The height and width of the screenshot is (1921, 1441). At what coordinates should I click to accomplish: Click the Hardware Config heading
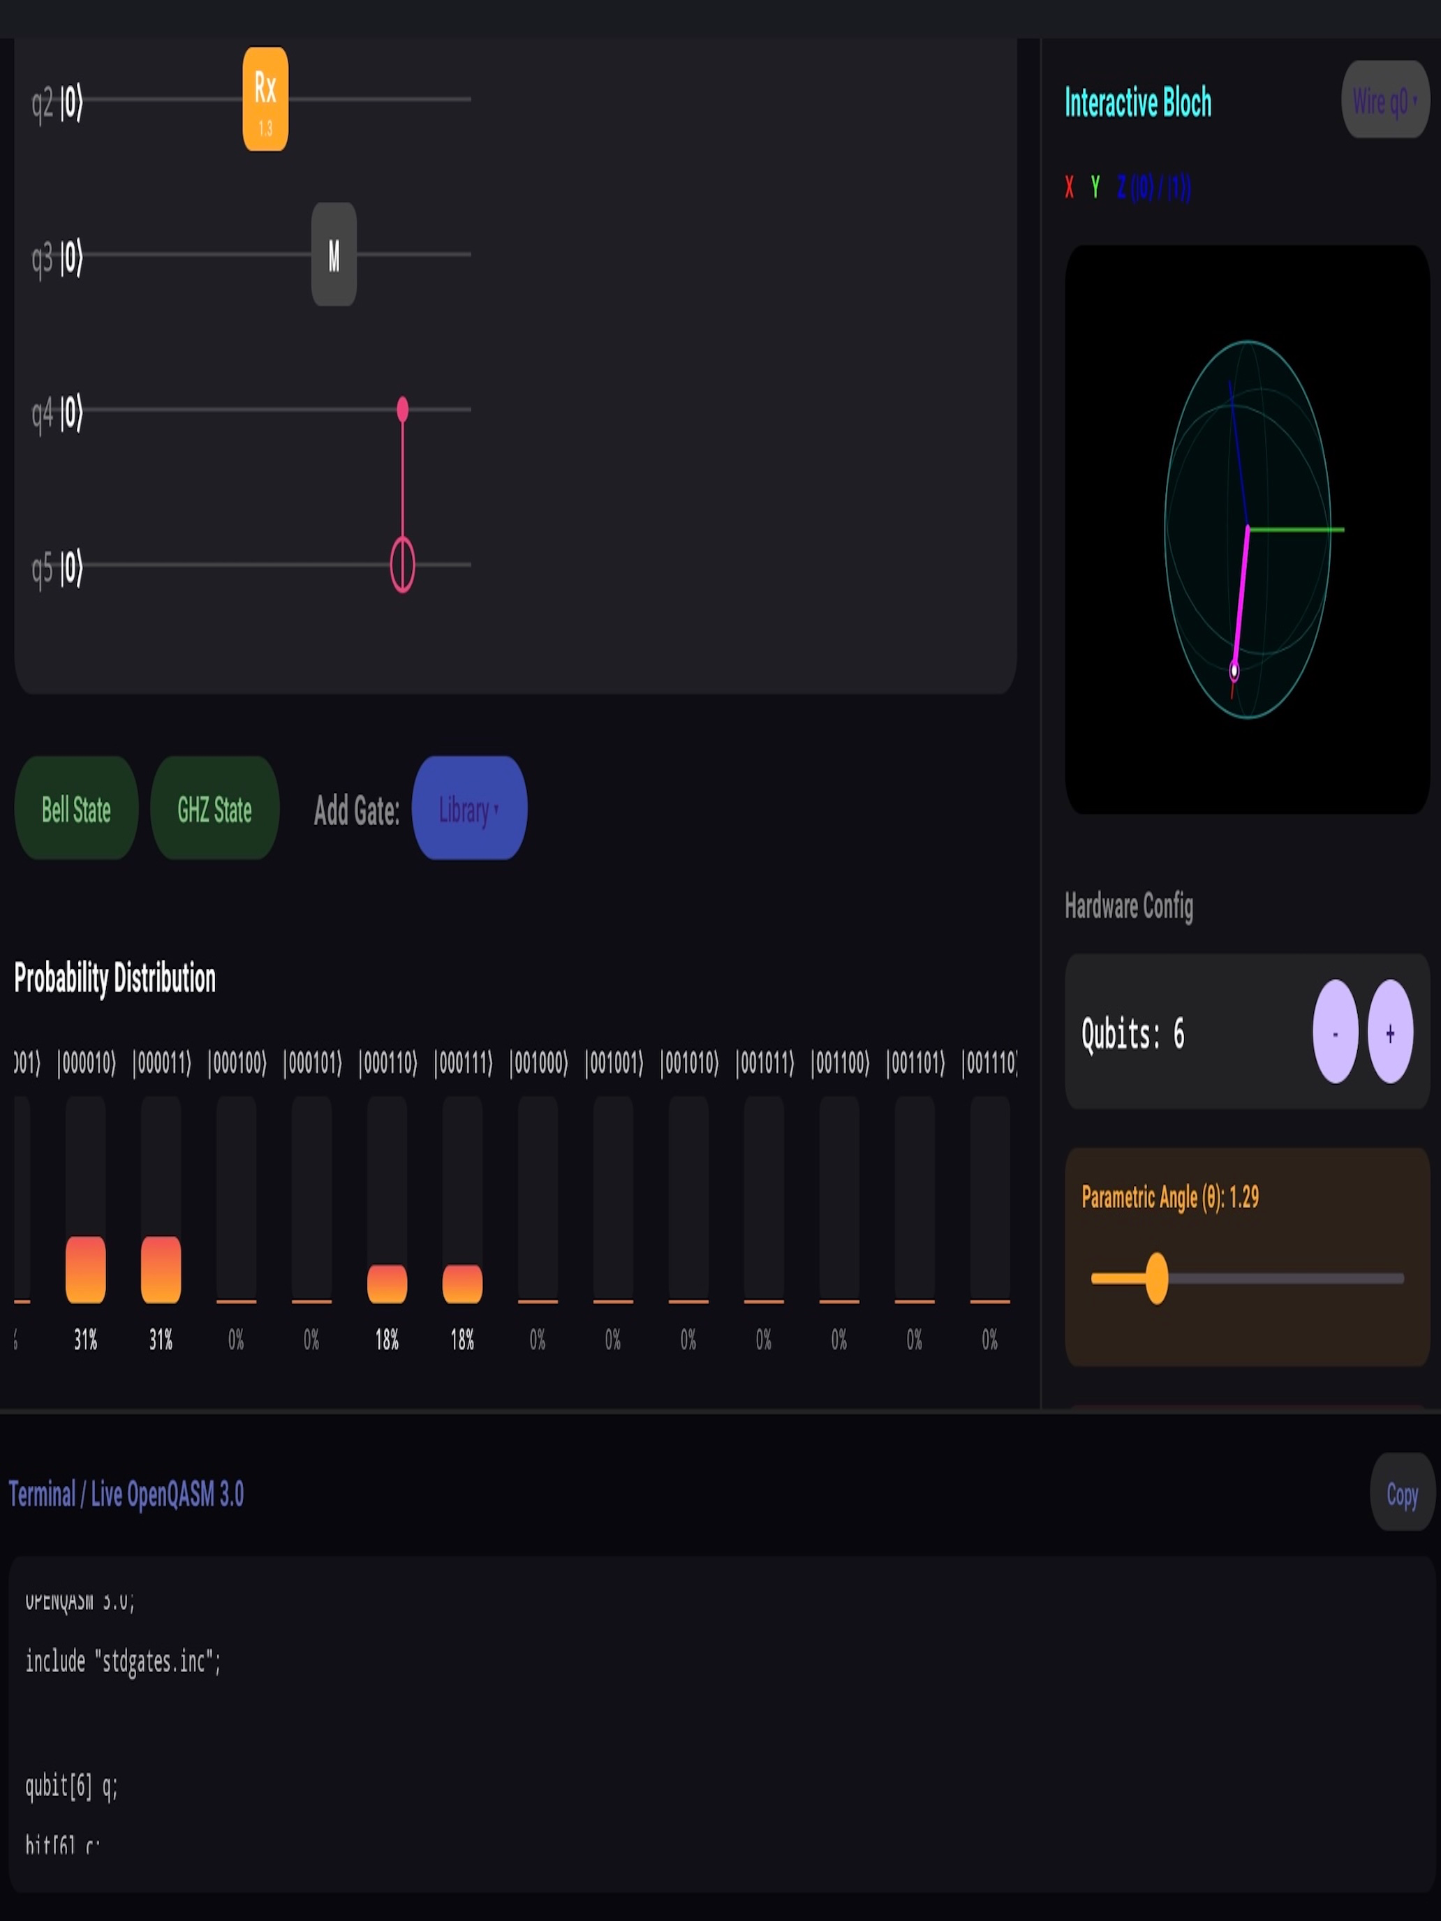point(1128,907)
